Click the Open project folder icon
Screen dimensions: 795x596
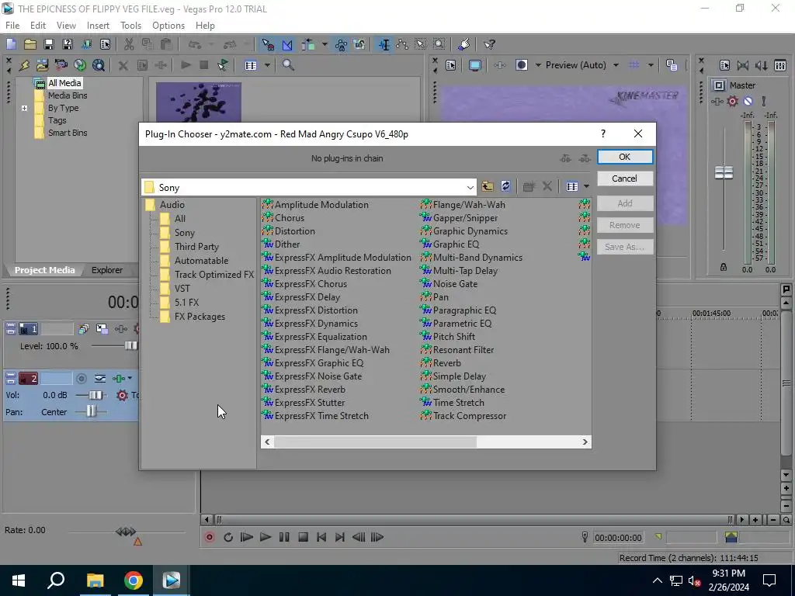coord(30,44)
